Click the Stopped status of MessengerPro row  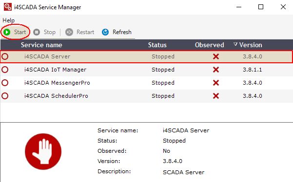coord(163,83)
